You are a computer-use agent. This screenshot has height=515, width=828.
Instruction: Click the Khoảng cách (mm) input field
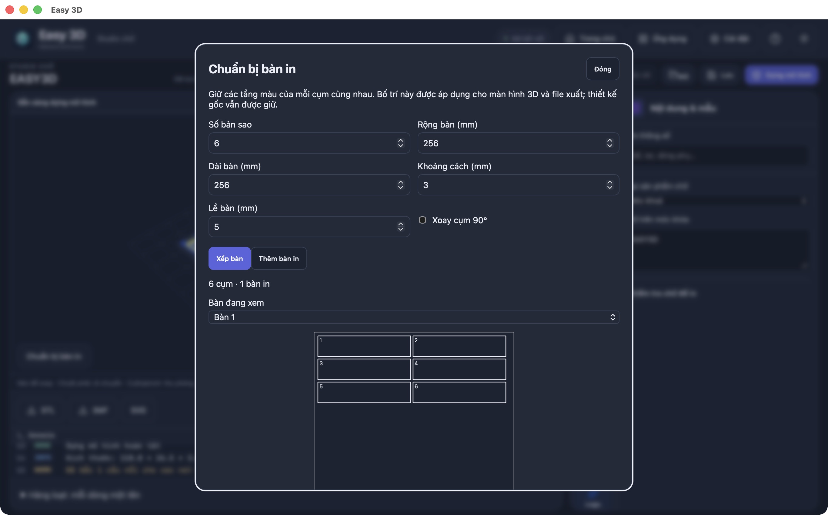(518, 184)
